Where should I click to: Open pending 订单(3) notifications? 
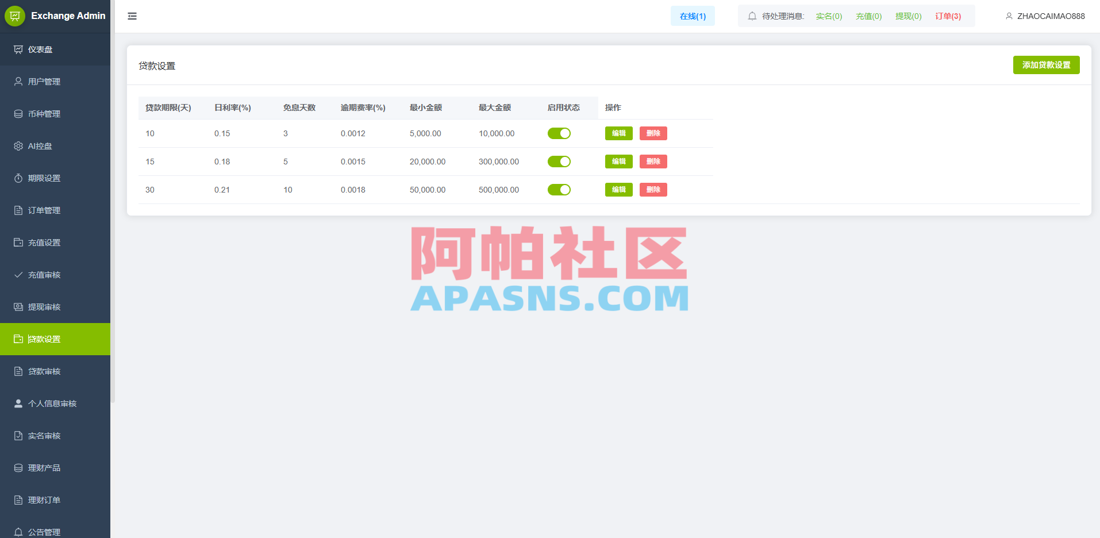[948, 16]
